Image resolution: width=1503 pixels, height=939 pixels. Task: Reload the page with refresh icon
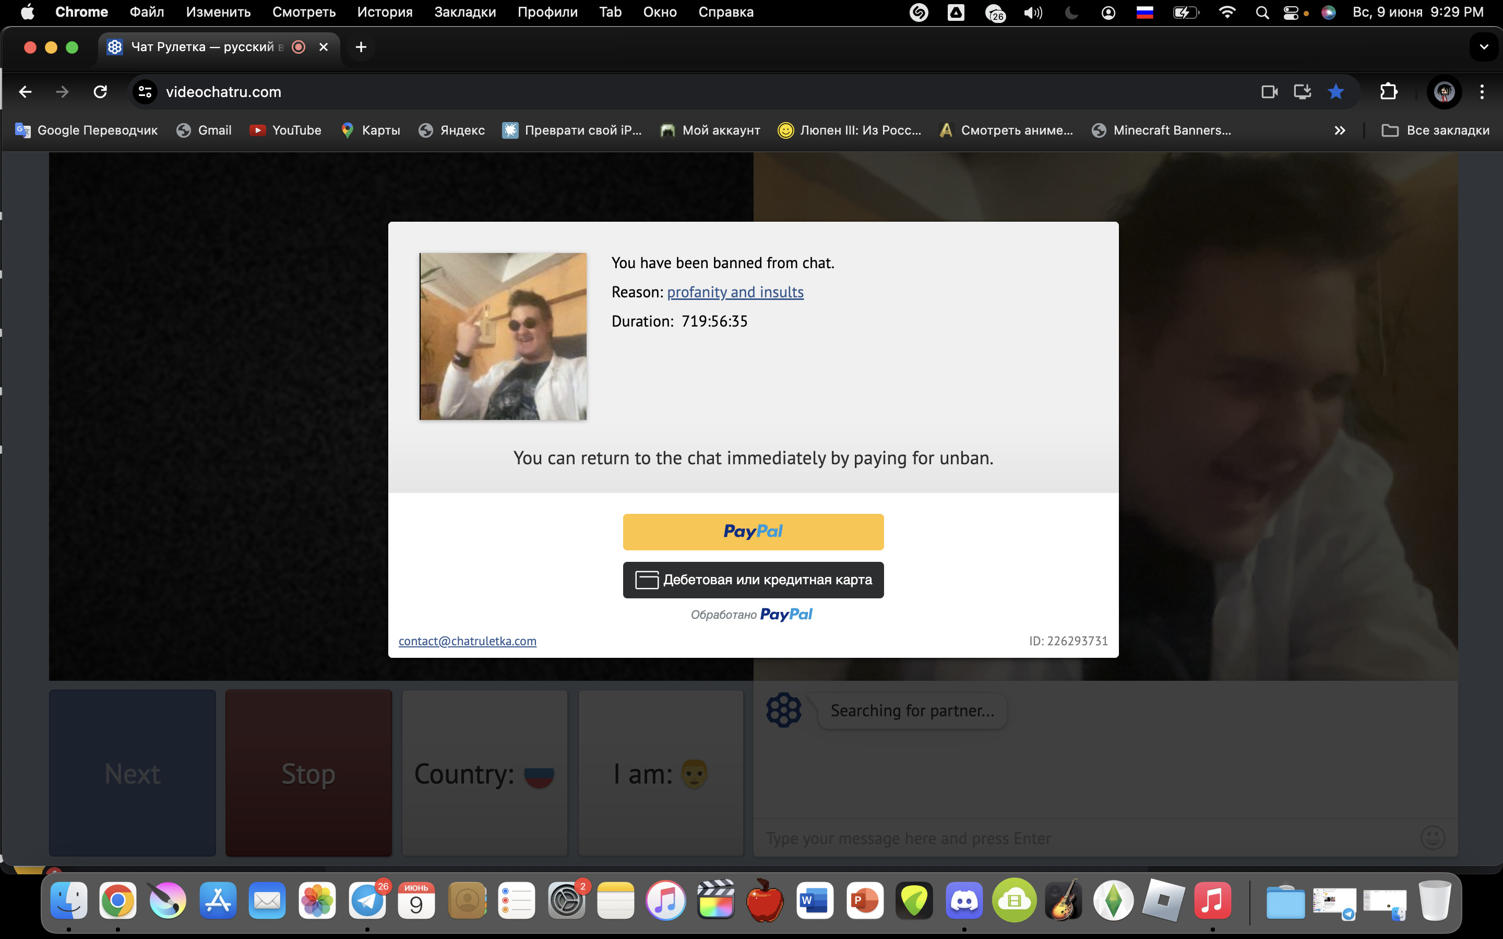click(x=100, y=92)
